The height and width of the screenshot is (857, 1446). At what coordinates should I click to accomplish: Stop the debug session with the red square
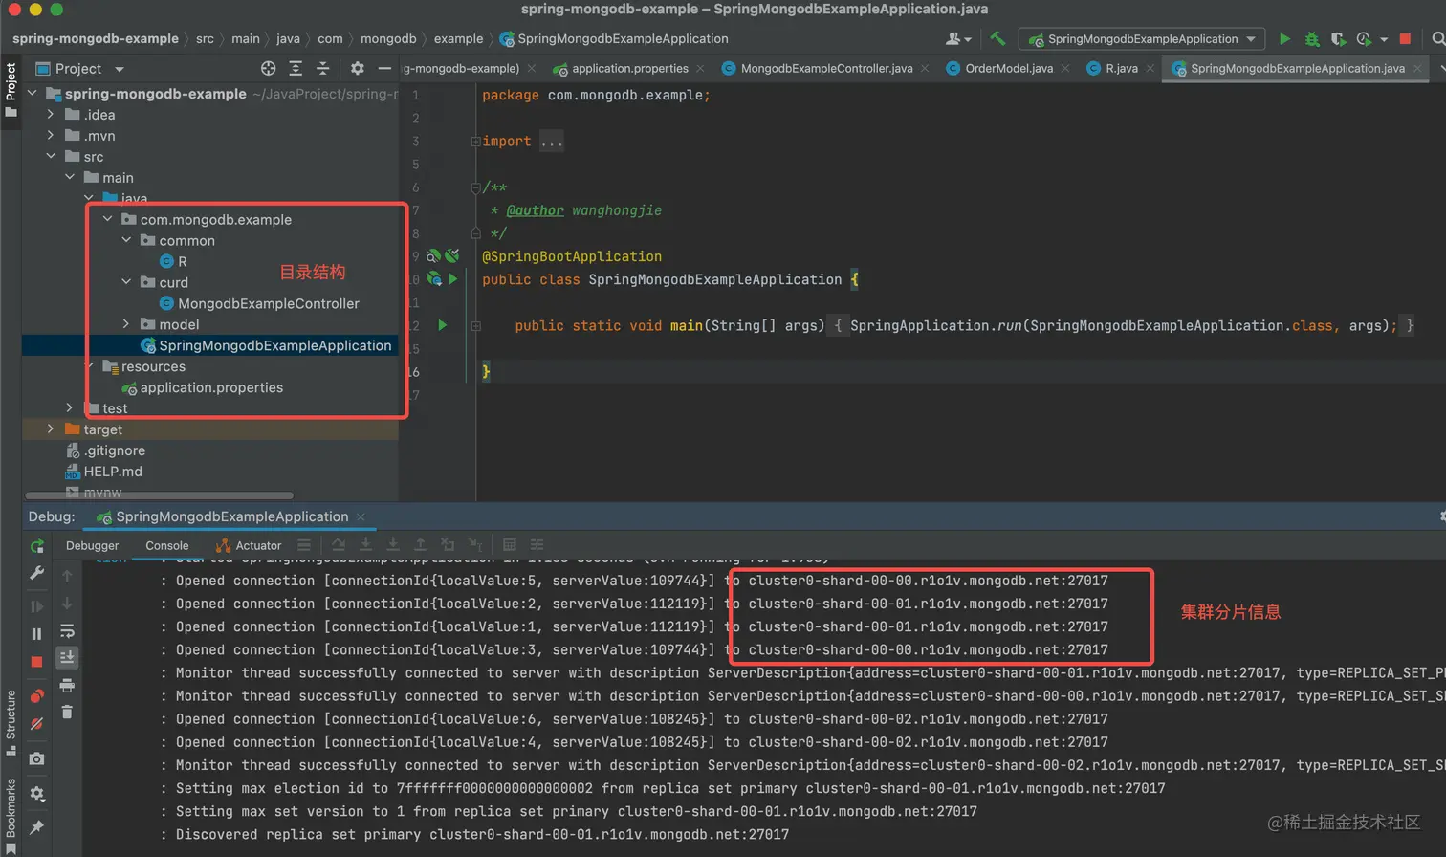coord(37,662)
